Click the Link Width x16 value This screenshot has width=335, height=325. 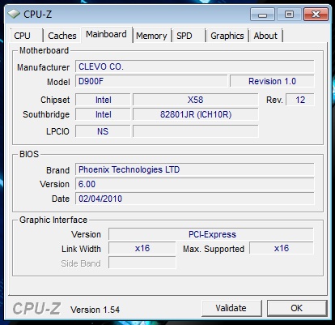tap(142, 248)
